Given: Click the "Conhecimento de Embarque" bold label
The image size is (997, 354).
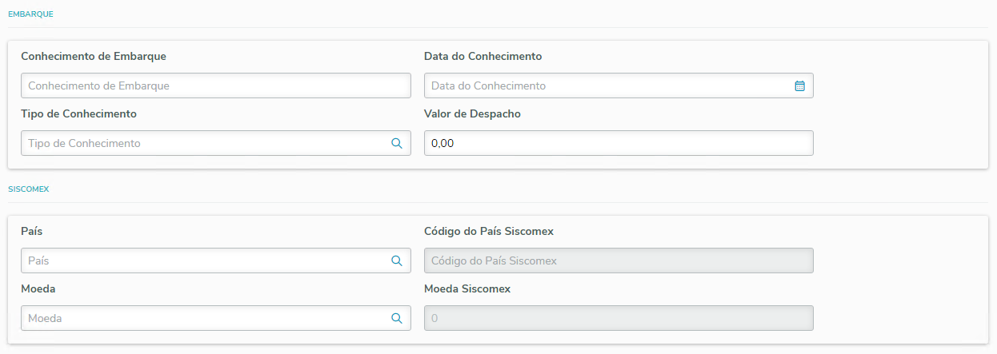Looking at the screenshot, I should click(94, 56).
